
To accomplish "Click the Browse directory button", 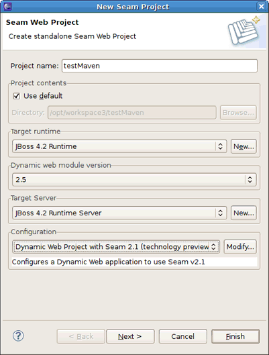I will coord(238,113).
